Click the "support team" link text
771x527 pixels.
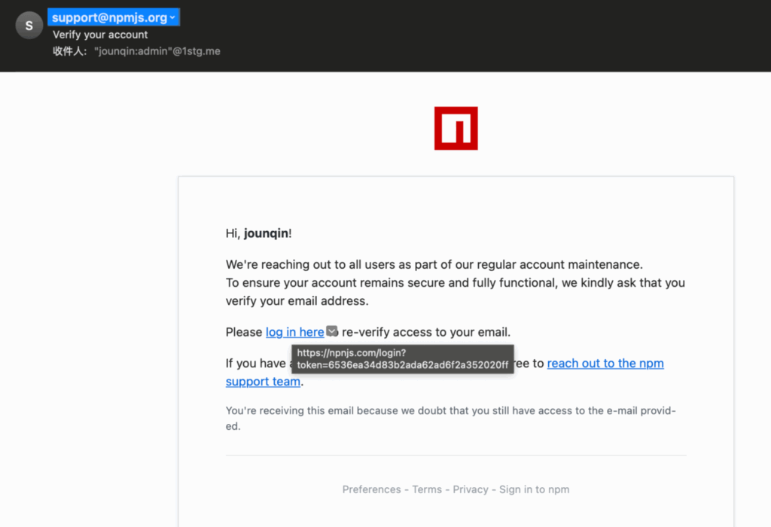pyautogui.click(x=263, y=382)
